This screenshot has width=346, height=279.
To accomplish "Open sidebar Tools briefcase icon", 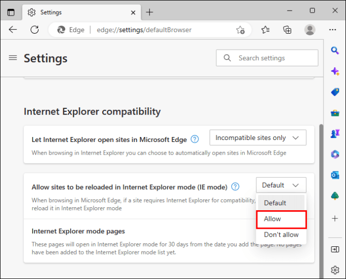I will tap(335, 113).
